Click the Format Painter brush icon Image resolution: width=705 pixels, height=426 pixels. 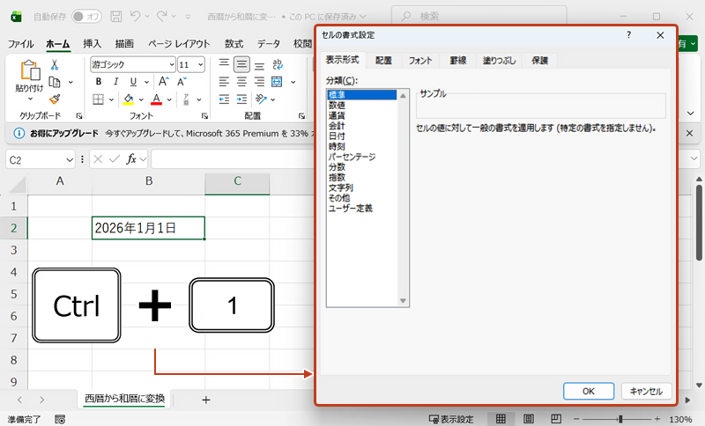55,99
